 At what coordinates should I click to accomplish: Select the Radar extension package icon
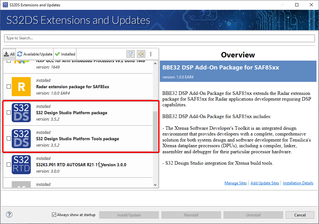pyautogui.click(x=21, y=86)
